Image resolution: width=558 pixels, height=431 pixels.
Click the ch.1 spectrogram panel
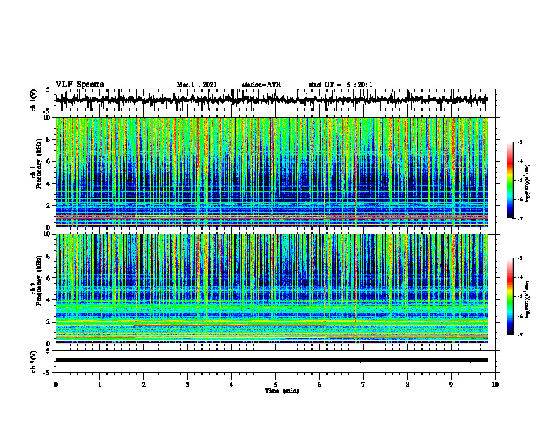(x=271, y=172)
